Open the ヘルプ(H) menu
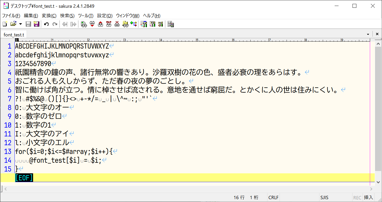Screen dimensions: 382x202 point(152,15)
